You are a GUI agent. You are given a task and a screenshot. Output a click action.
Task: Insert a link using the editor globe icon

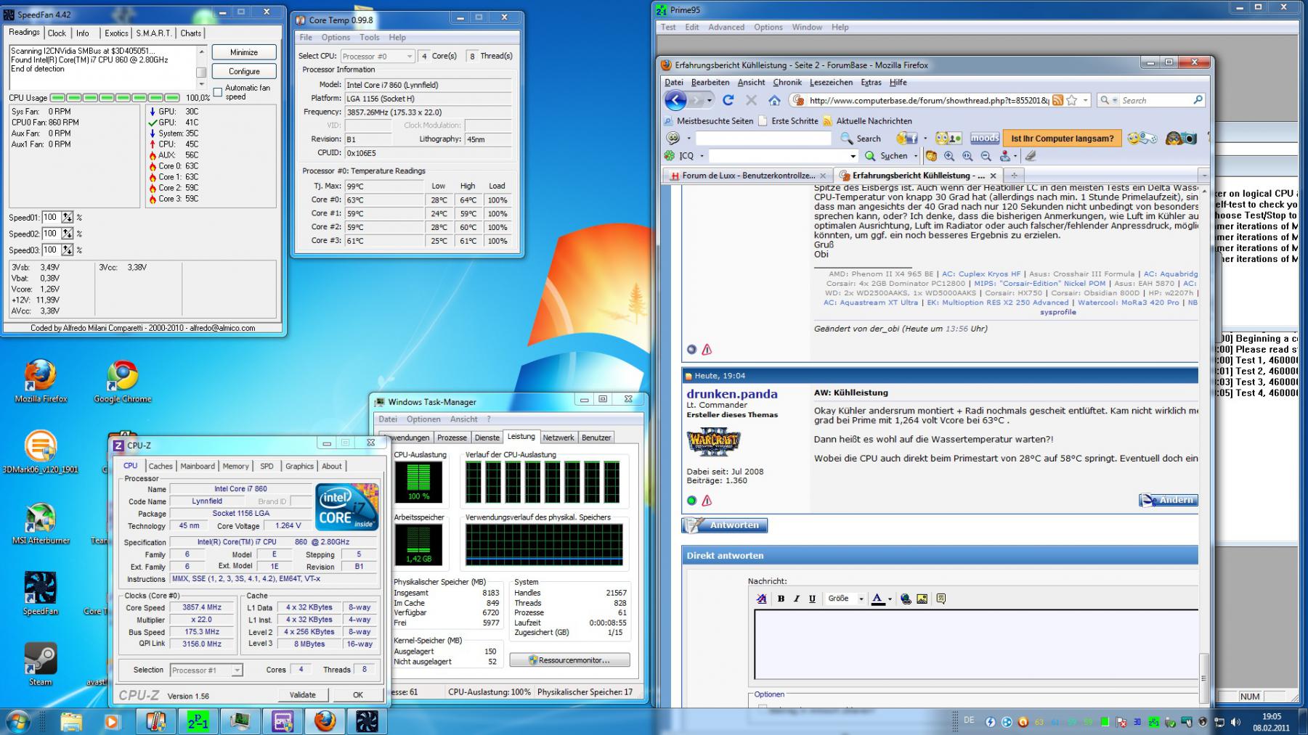(906, 599)
